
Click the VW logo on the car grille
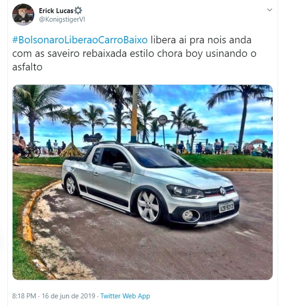pyautogui.click(x=223, y=191)
